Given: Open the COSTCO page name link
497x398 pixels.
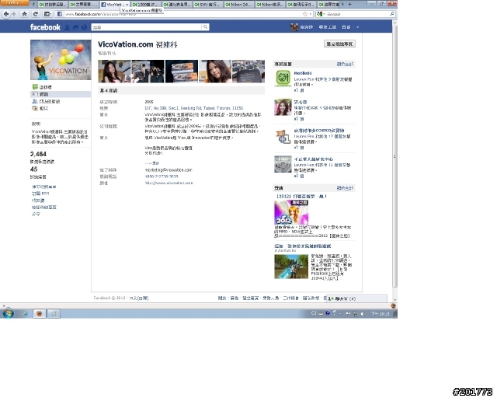Looking at the screenshot, I should coord(319,131).
